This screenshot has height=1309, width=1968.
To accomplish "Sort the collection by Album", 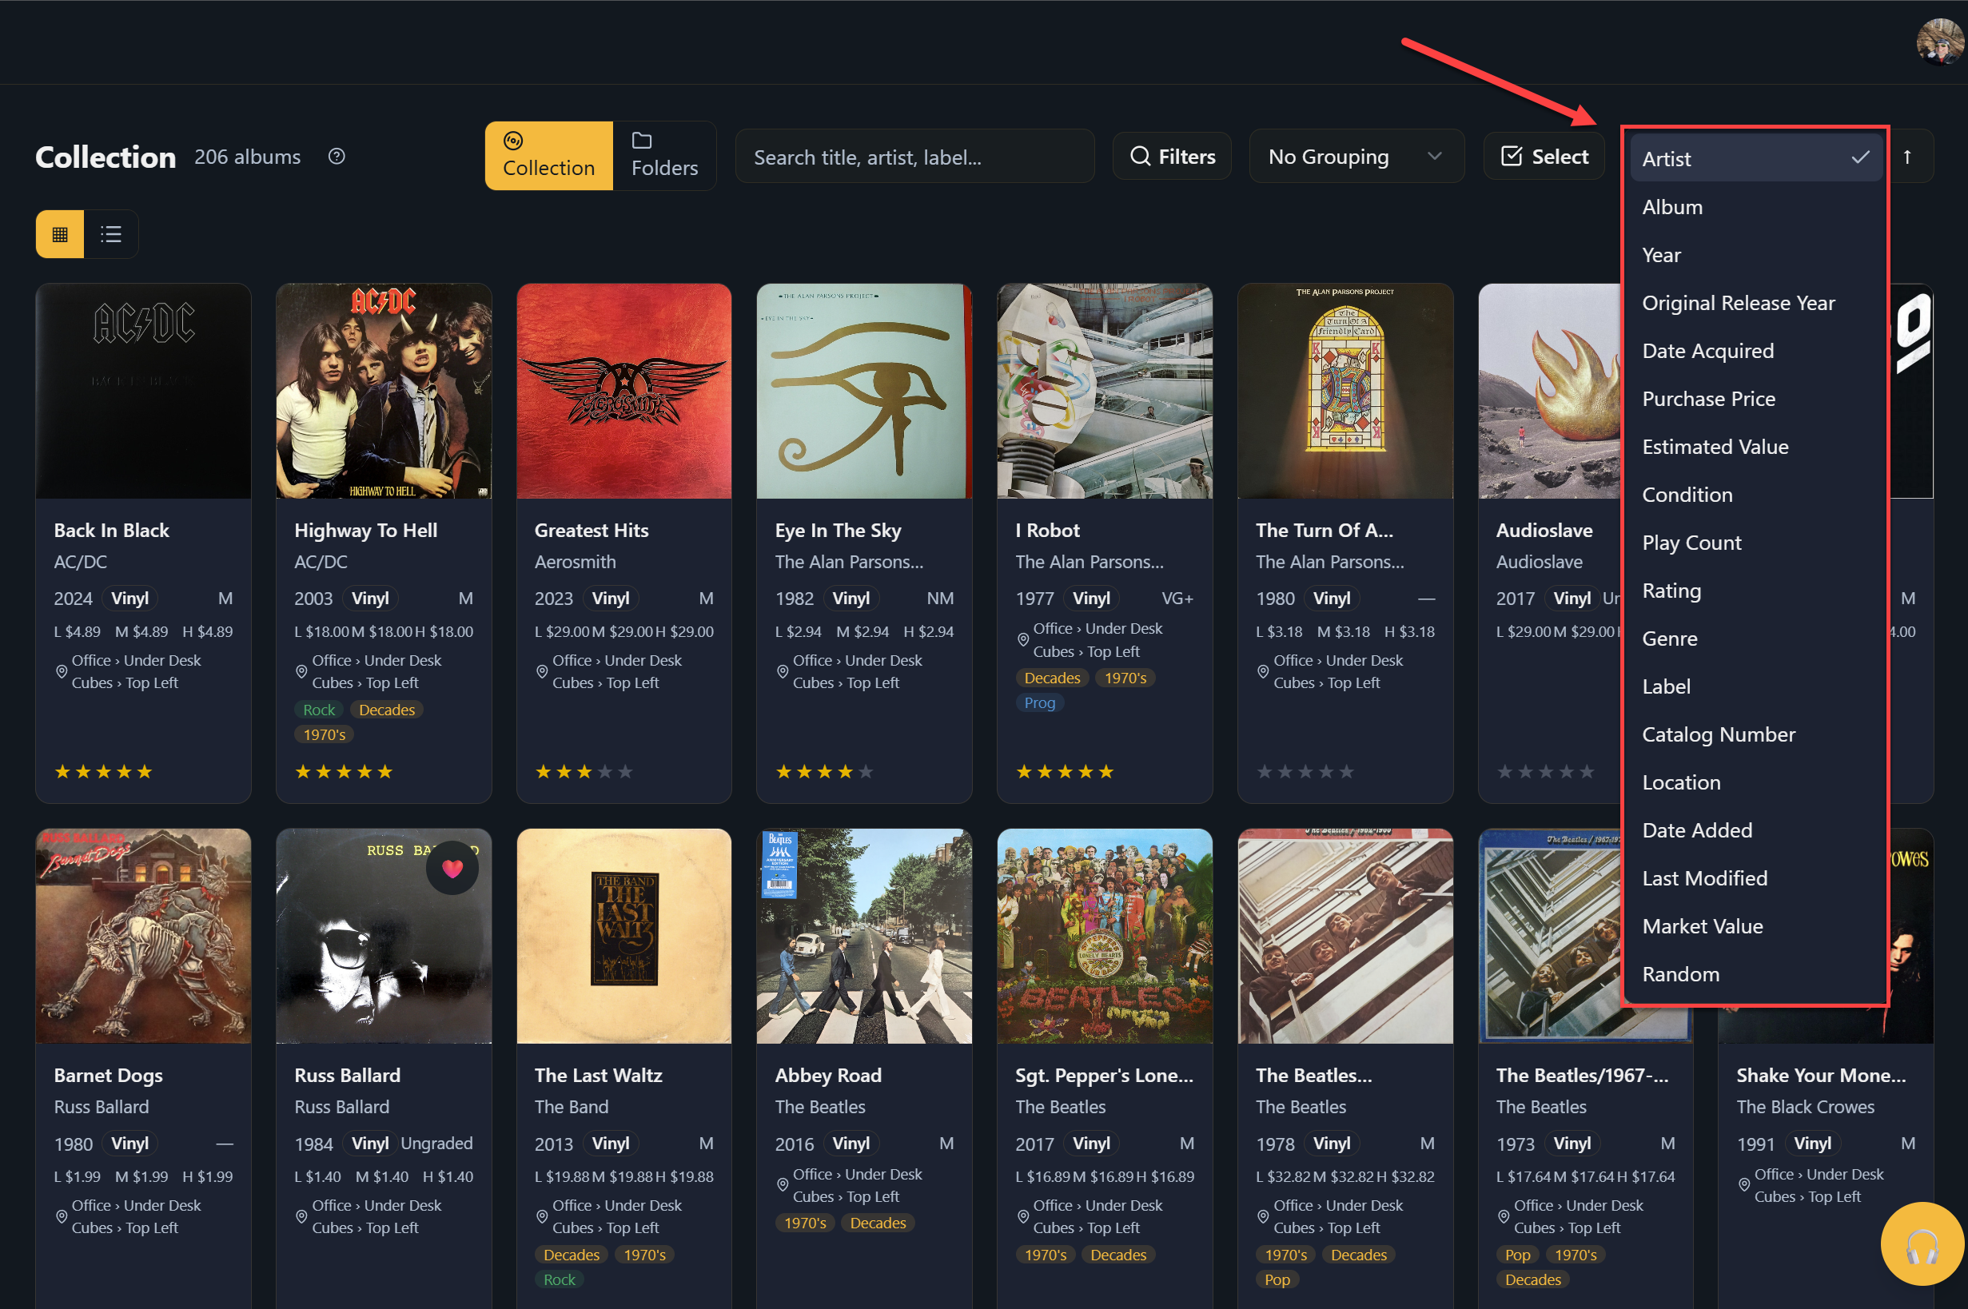I will point(1756,207).
